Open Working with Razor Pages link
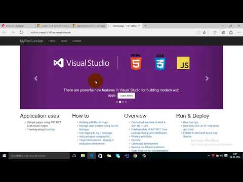 (94, 122)
